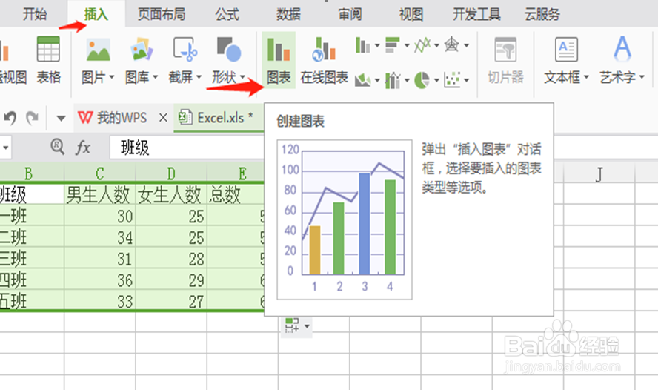Expand the 艺术字 dropdown arrow
The image size is (658, 390).
click(x=642, y=77)
